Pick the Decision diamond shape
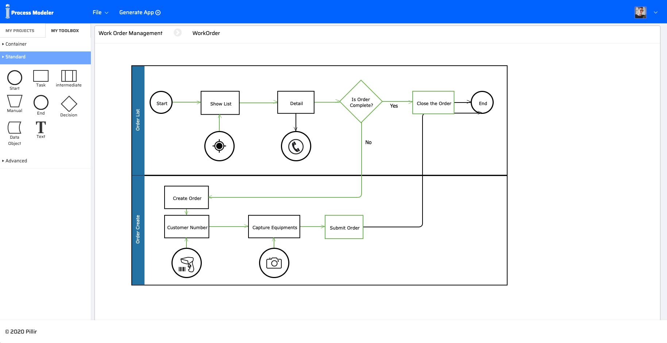The height and width of the screenshot is (343, 667). coord(69,104)
